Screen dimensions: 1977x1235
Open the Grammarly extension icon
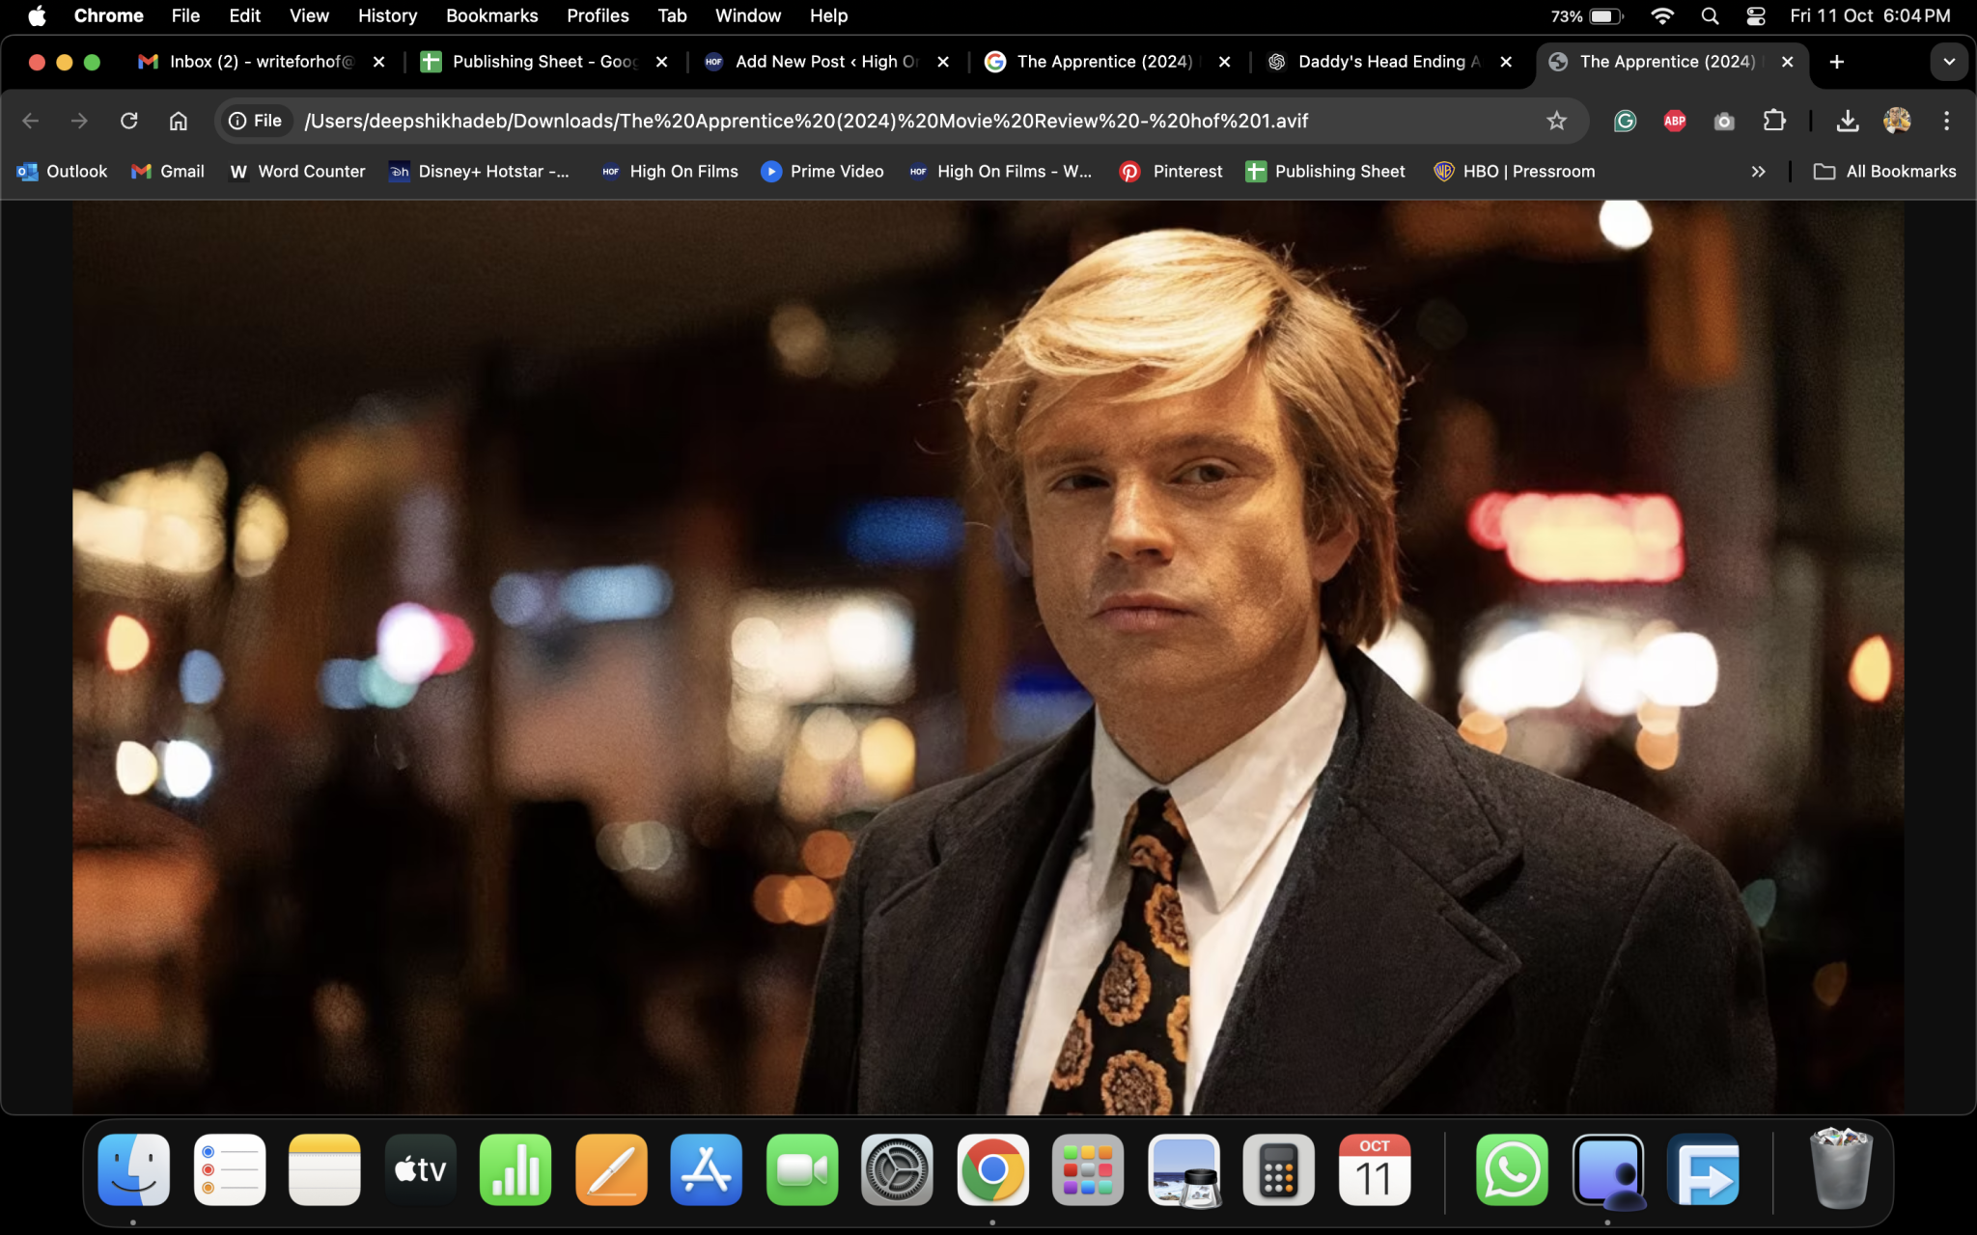1625,121
